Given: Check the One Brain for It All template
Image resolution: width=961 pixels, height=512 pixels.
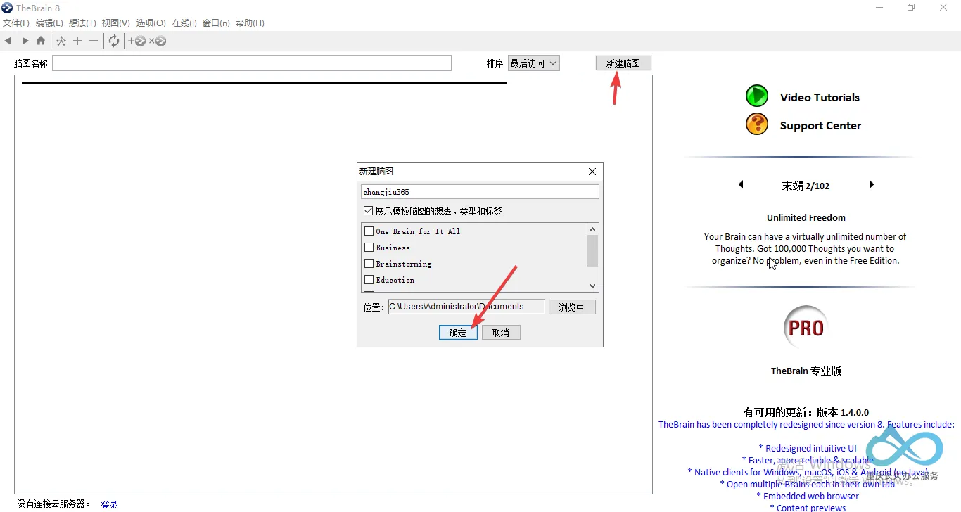Looking at the screenshot, I should (x=369, y=231).
